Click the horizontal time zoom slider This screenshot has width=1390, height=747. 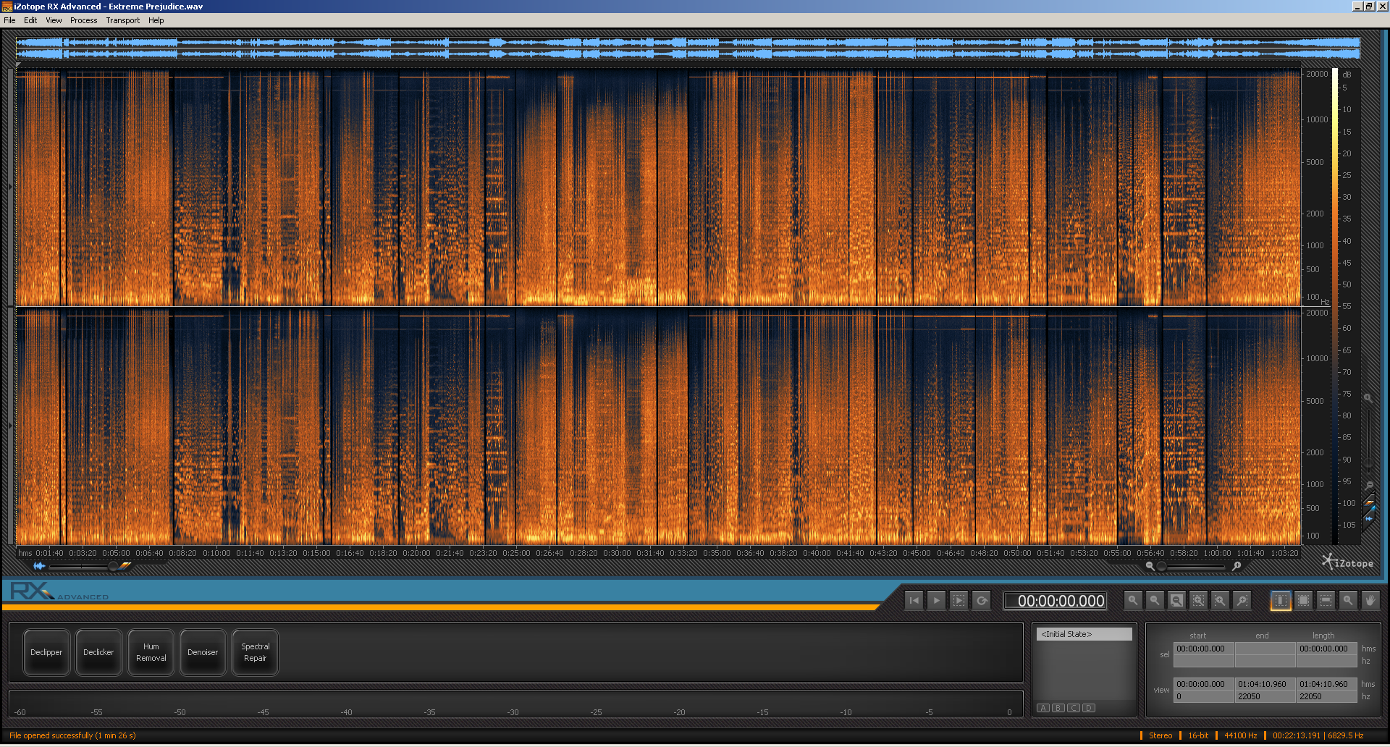point(1192,566)
